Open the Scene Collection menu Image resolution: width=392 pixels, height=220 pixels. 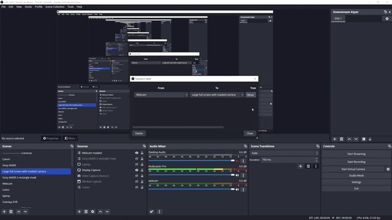(x=55, y=7)
